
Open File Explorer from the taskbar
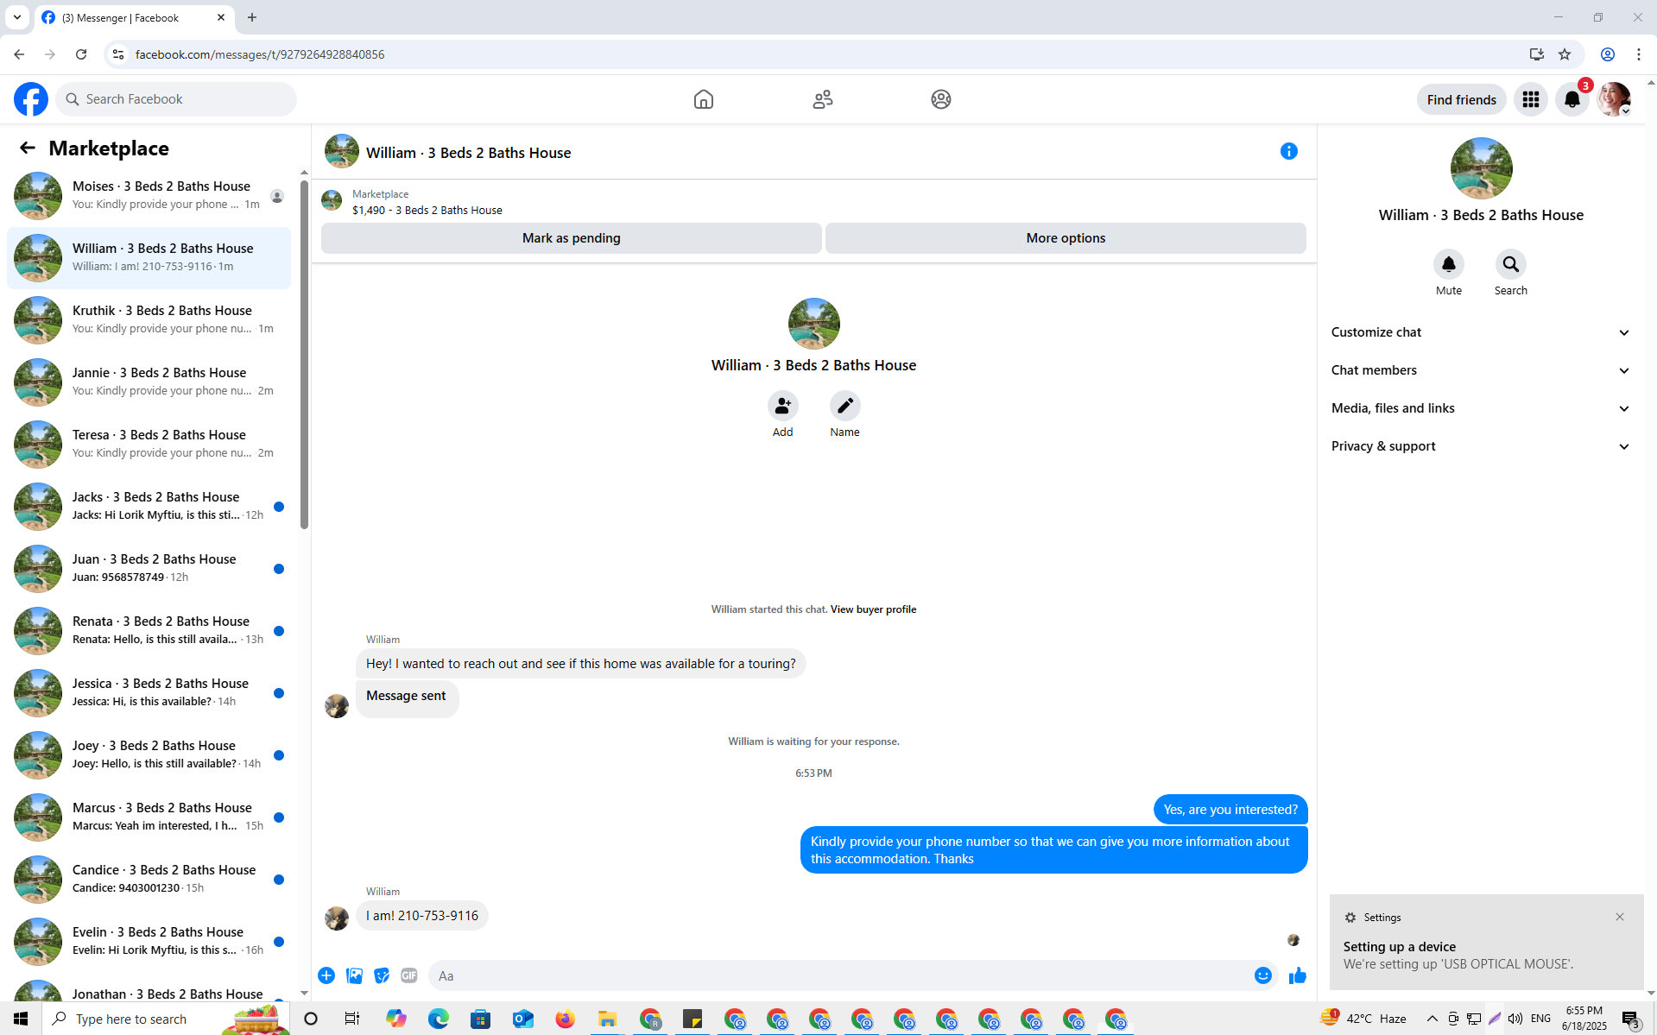pos(608,1019)
